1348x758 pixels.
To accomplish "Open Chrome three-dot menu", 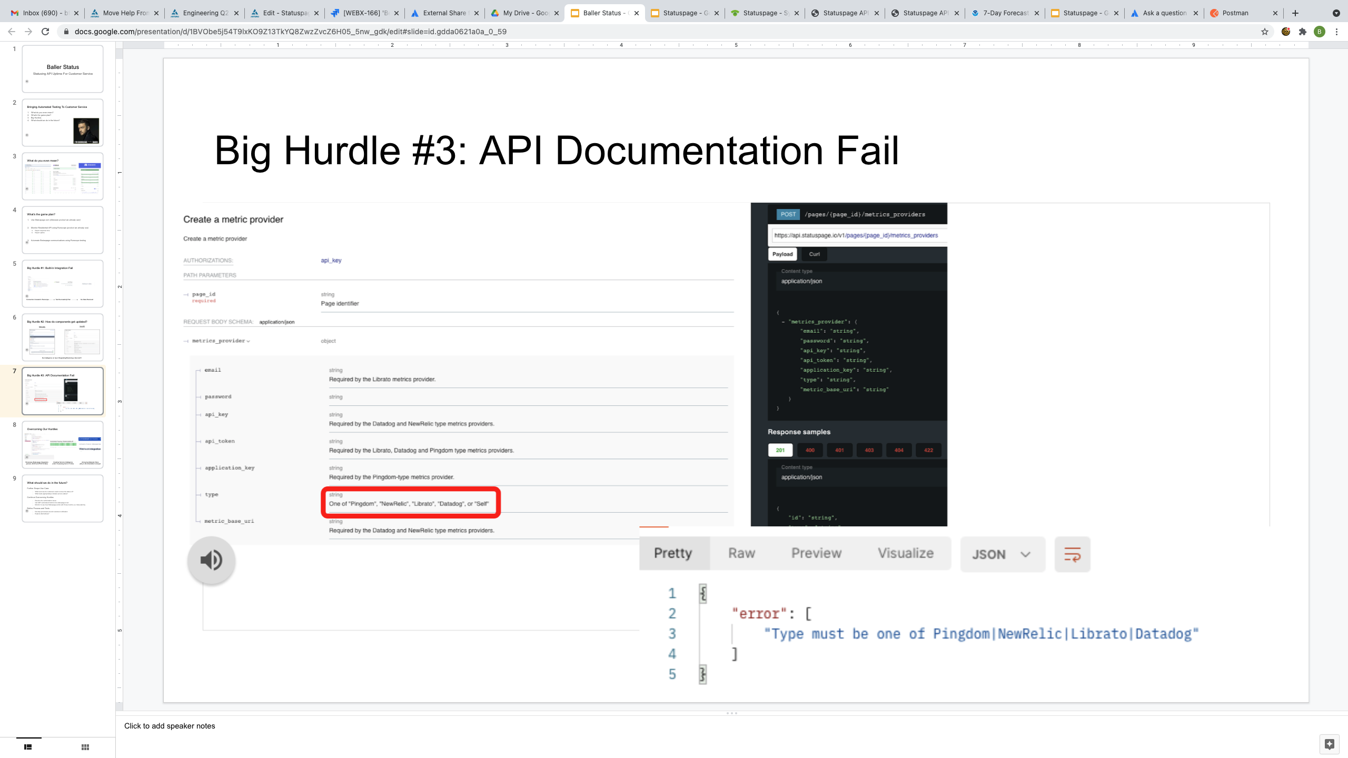I will 1336,32.
